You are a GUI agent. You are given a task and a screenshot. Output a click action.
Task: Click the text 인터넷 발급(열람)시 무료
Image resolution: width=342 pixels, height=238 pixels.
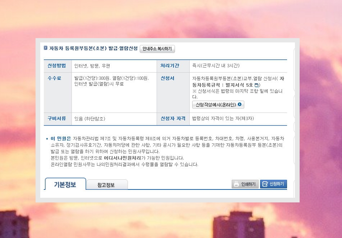pos(99,84)
